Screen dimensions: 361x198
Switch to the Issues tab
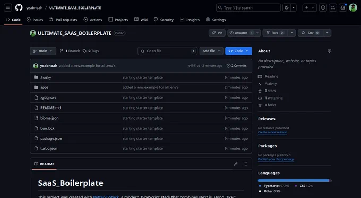coord(35,20)
